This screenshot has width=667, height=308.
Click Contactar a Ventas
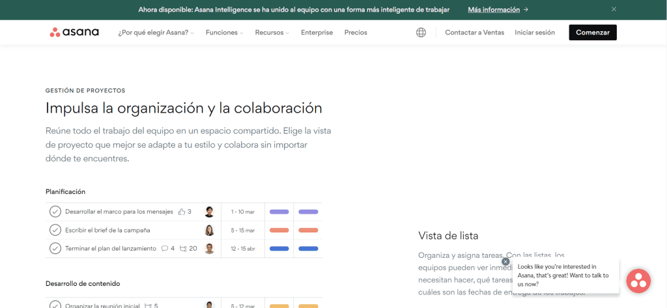474,33
